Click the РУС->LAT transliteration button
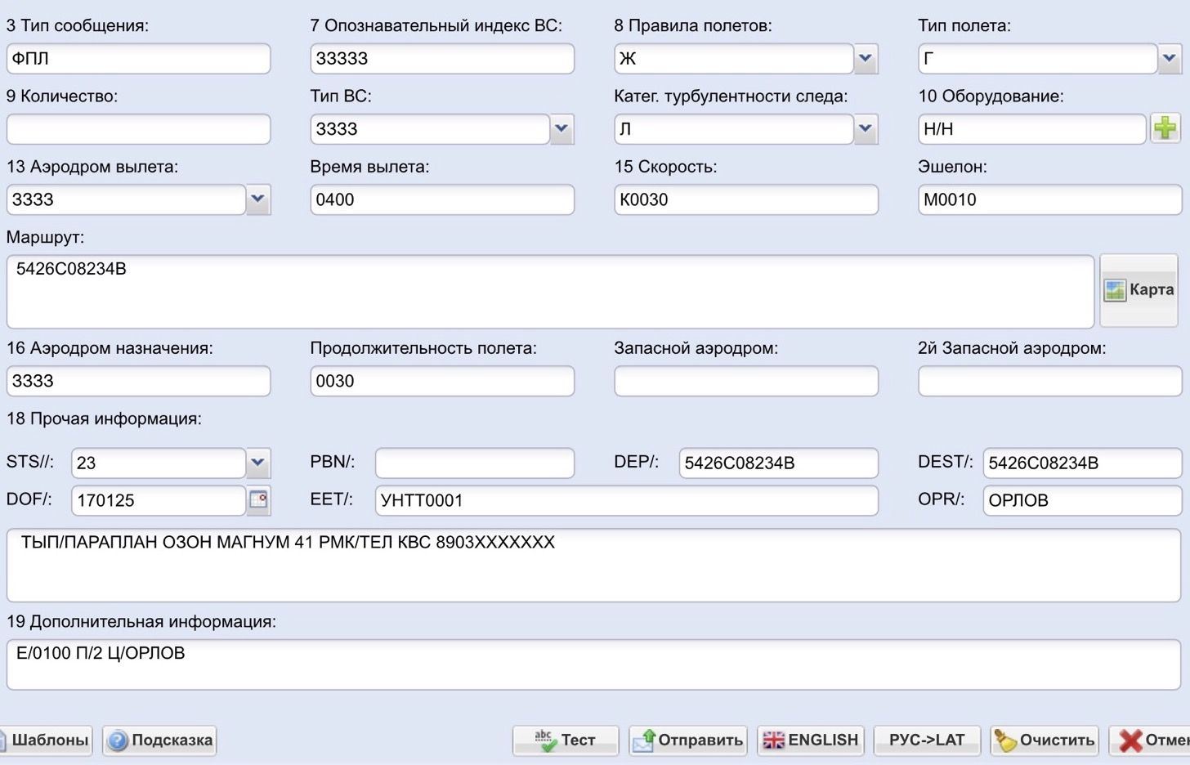 pyautogui.click(x=927, y=740)
